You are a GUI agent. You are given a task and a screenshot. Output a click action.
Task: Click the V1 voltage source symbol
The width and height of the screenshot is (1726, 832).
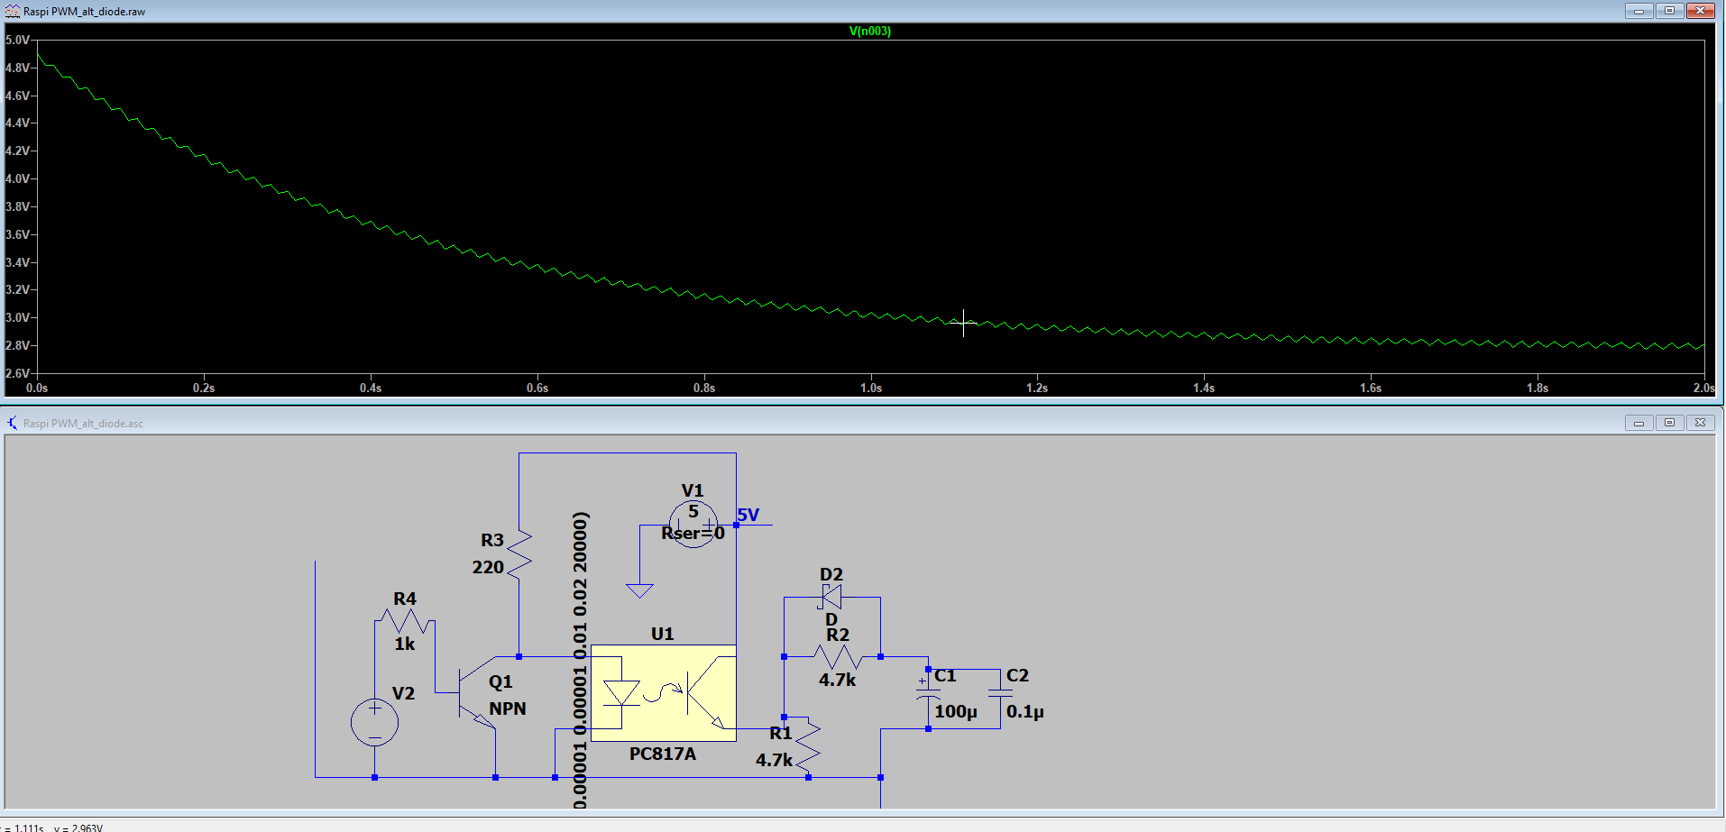[x=693, y=525]
